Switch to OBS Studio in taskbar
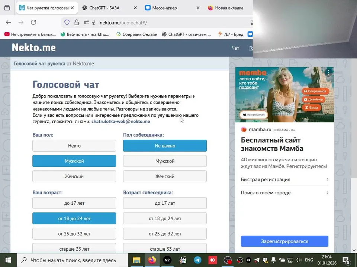This screenshot has height=267, width=357. coord(228,260)
